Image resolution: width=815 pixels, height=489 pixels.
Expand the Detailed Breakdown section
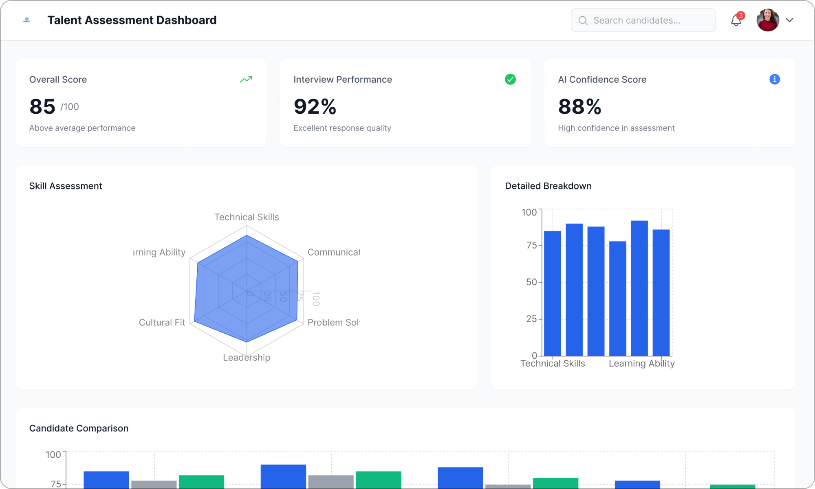click(x=548, y=186)
